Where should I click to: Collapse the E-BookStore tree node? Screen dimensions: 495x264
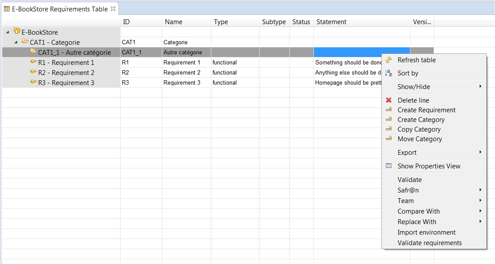(x=7, y=32)
